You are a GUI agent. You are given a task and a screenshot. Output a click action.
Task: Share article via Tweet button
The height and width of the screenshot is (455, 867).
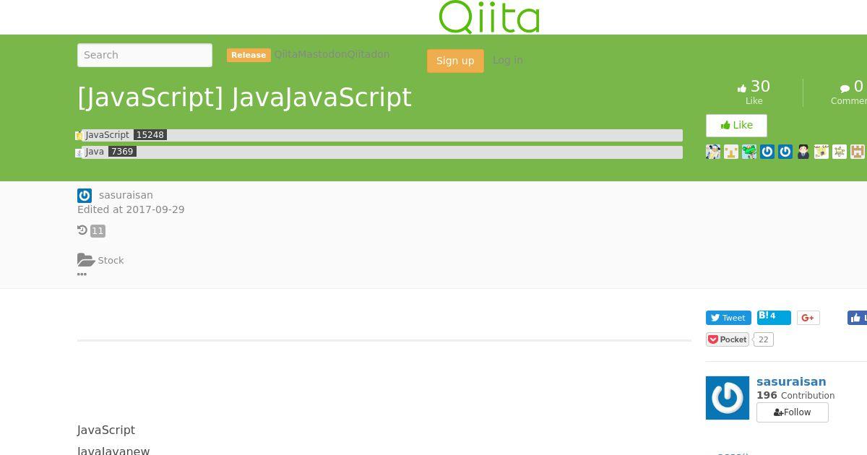tap(728, 318)
